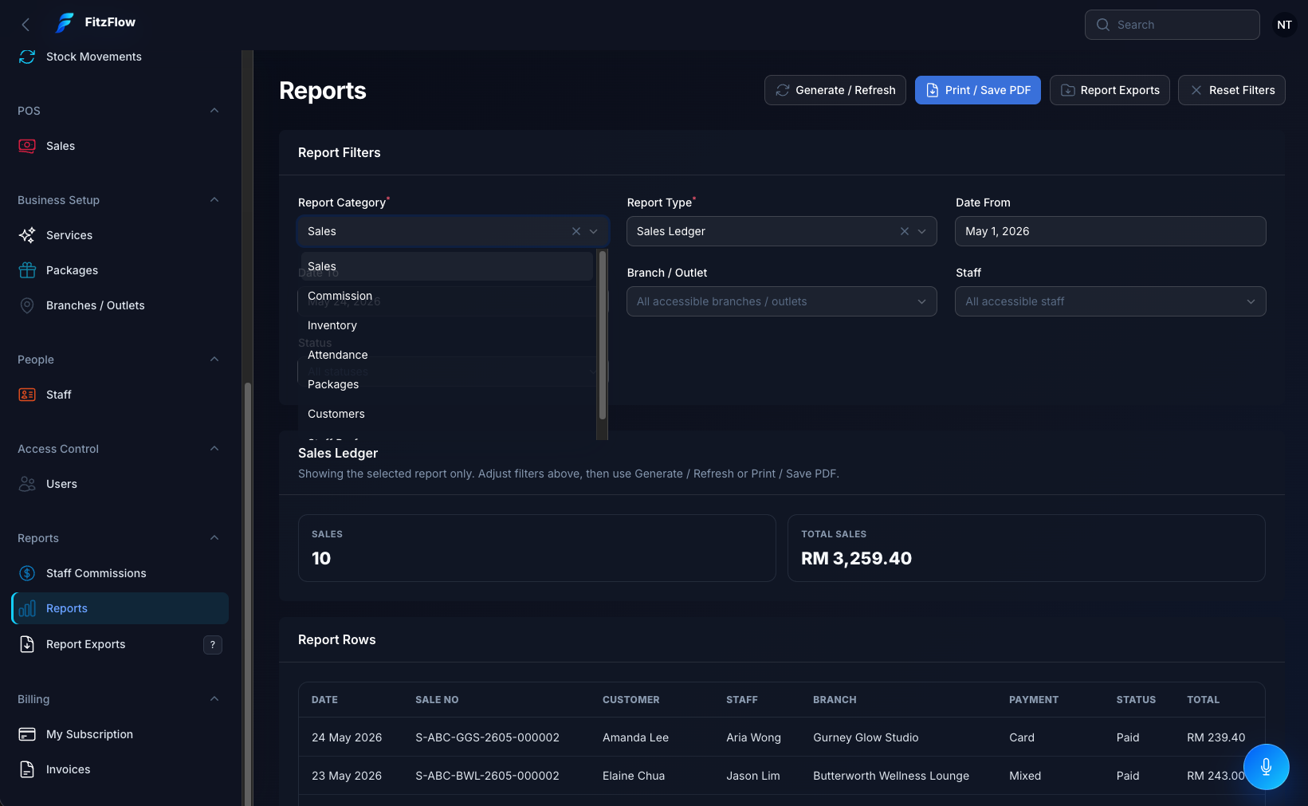Select Commission category option

coord(446,296)
